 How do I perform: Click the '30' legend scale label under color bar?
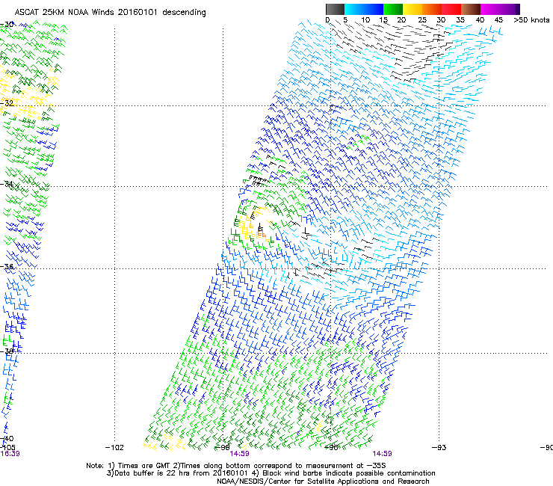pyautogui.click(x=441, y=20)
